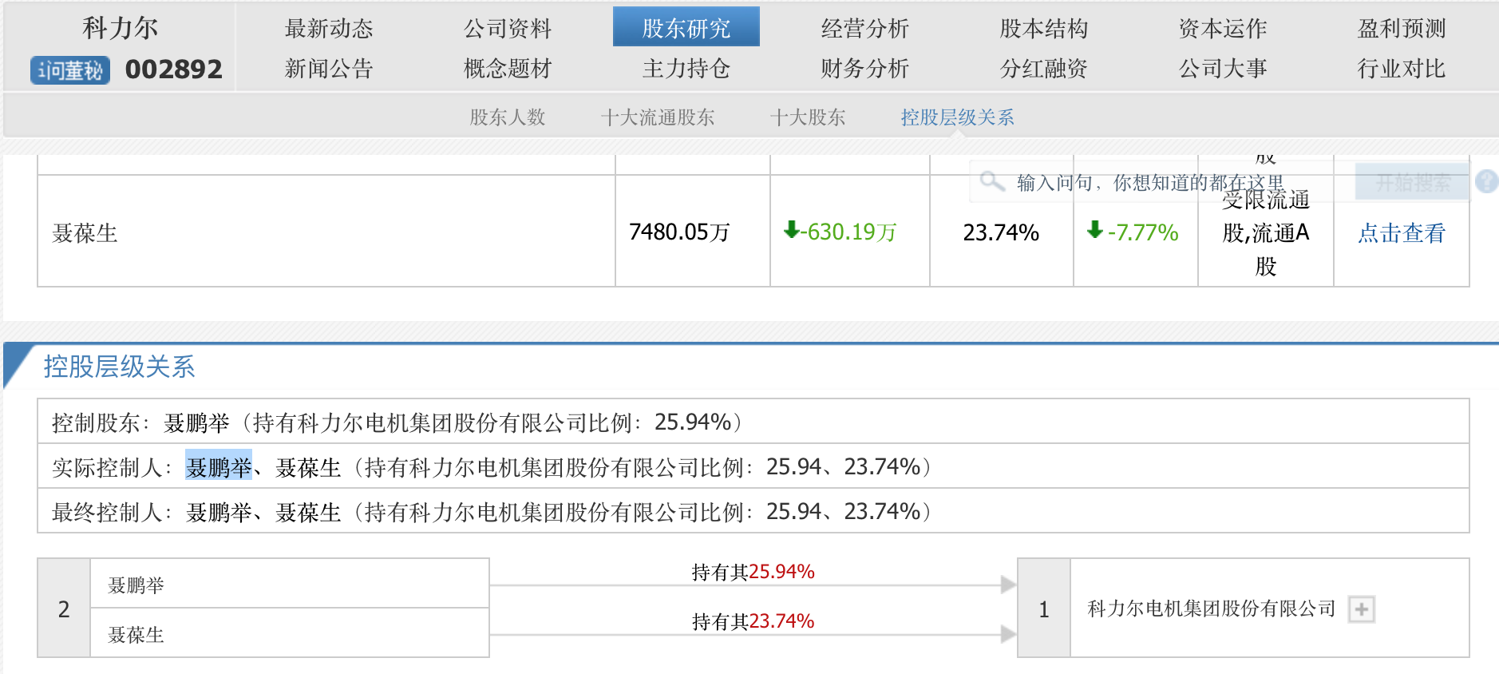Viewport: 1499px width, 674px height.
Task: Click the 点击查看 link
Action: (1401, 233)
